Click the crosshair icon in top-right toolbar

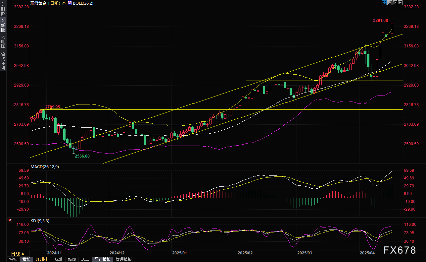coord(384,3)
